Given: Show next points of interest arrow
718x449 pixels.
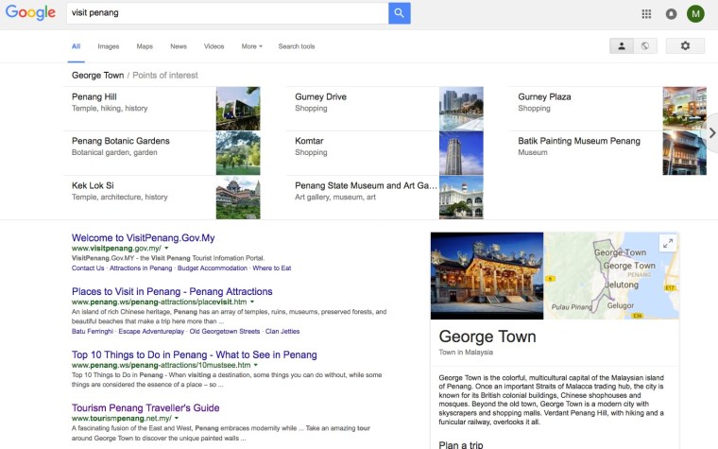Looking at the screenshot, I should pyautogui.click(x=711, y=133).
